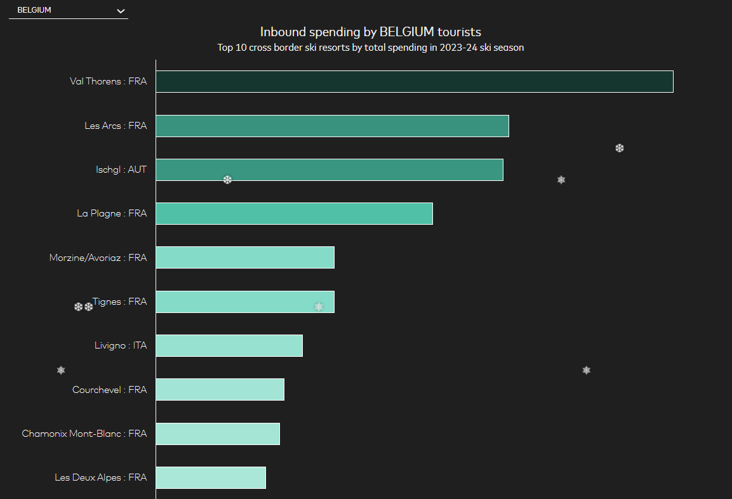
Task: Click the snowflake left of the Courchevel label
Action: 61,370
